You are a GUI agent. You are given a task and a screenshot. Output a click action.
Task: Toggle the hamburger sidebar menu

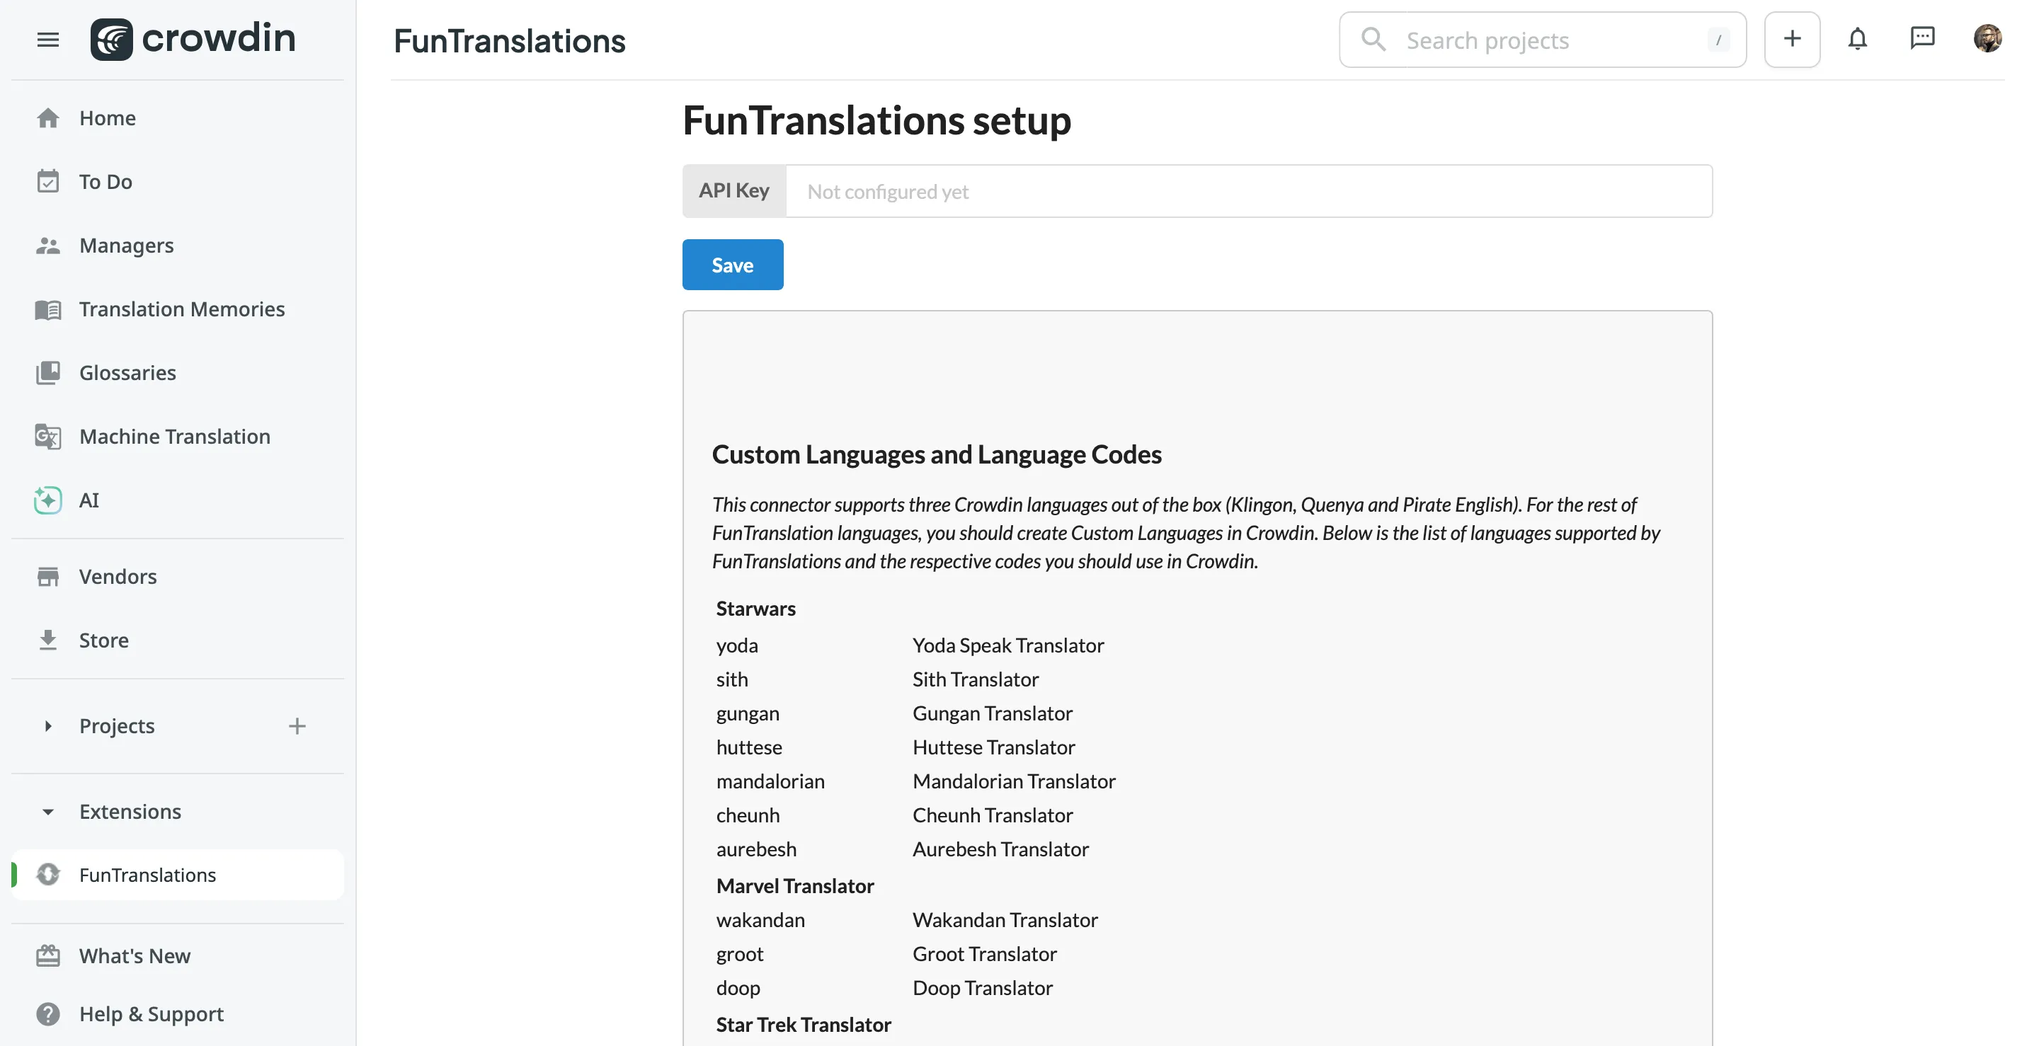[x=47, y=40]
